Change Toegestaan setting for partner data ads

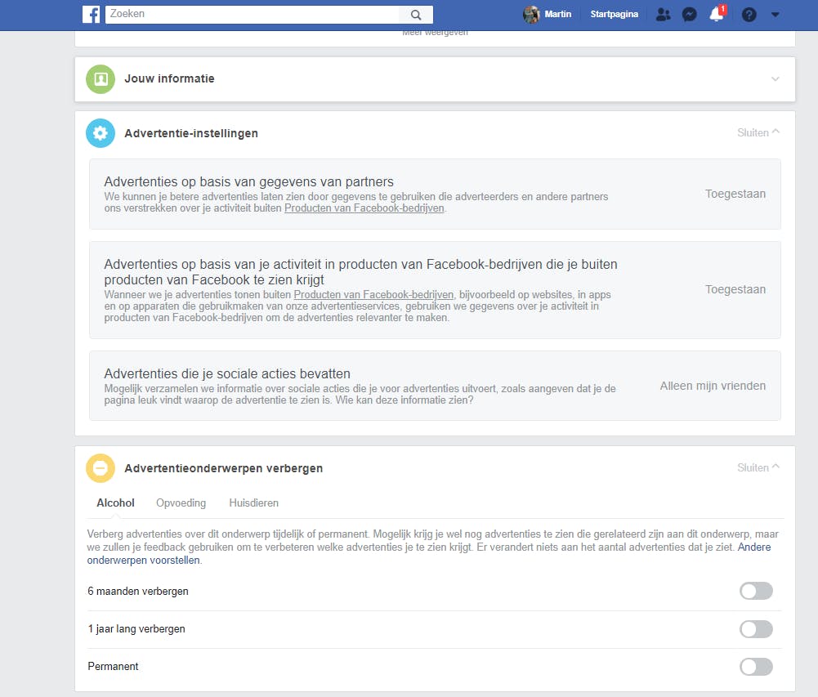[x=735, y=194]
